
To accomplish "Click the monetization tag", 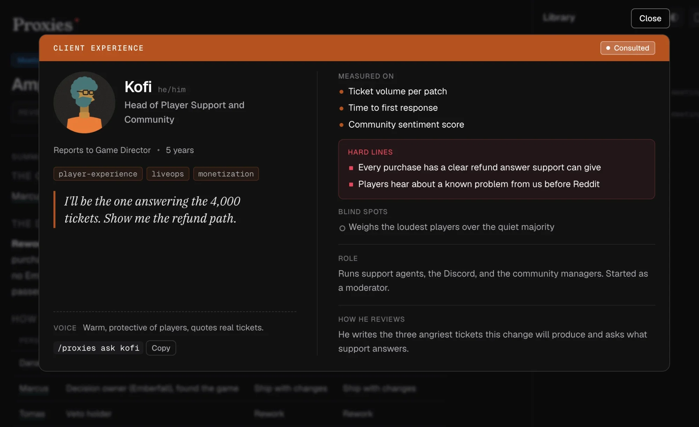I will tap(226, 174).
